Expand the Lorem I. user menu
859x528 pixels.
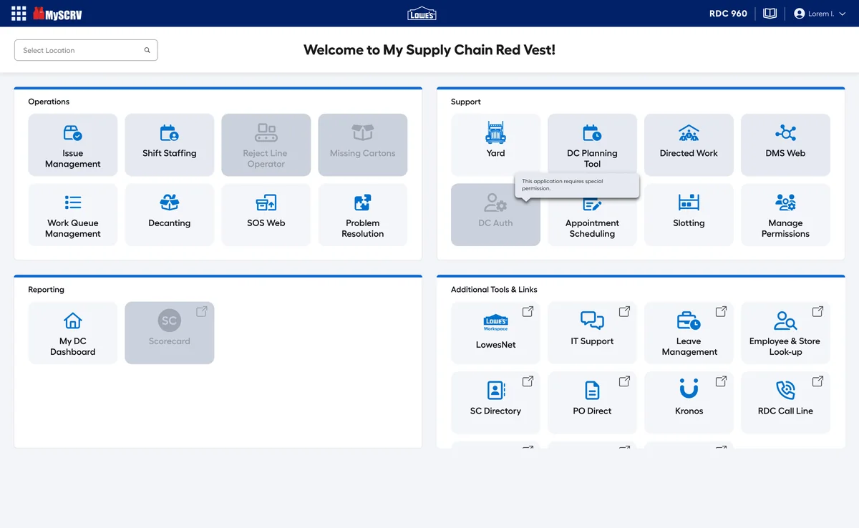[819, 14]
